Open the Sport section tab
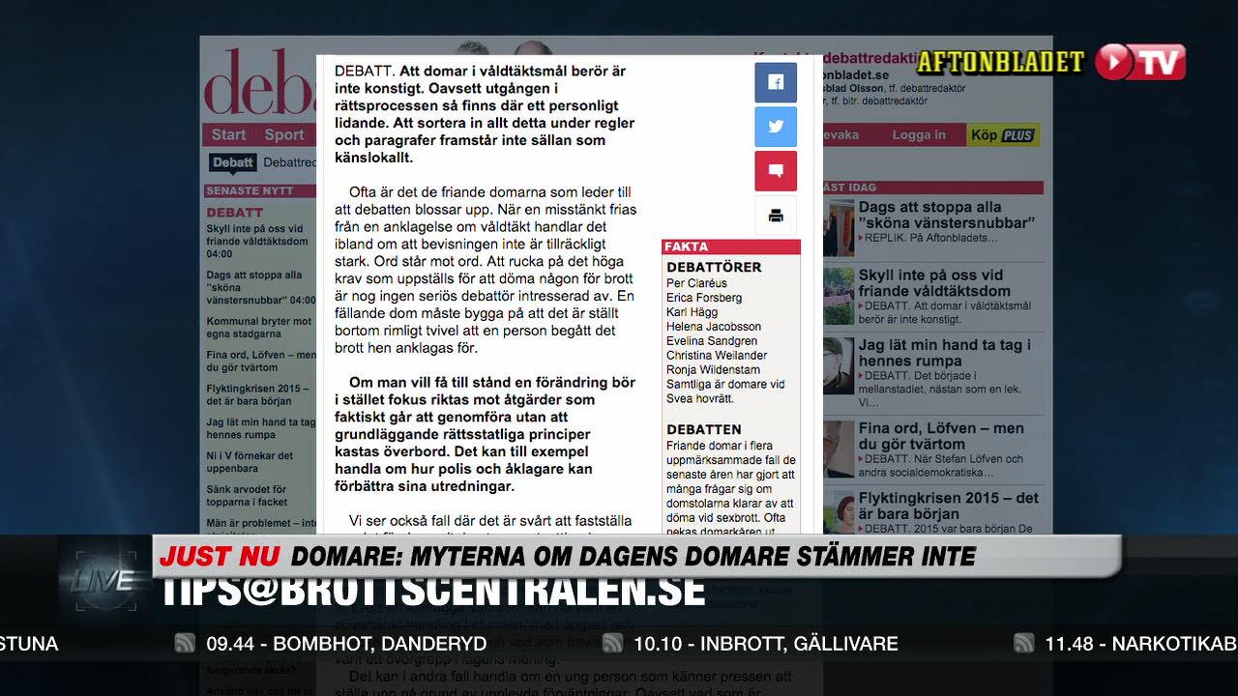This screenshot has height=696, width=1238. 282,134
